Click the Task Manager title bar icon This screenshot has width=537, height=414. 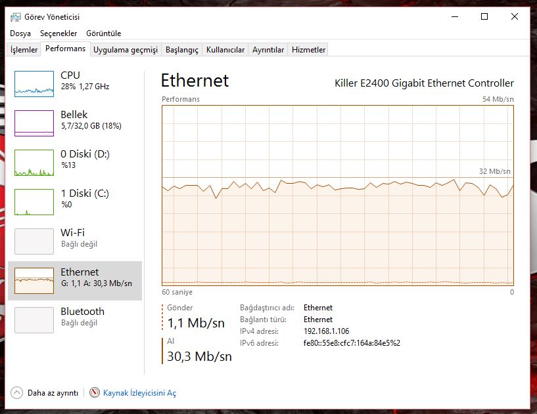click(x=15, y=17)
